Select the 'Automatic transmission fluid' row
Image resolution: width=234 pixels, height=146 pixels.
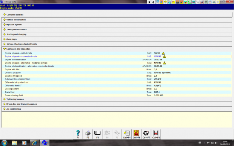click(117, 79)
